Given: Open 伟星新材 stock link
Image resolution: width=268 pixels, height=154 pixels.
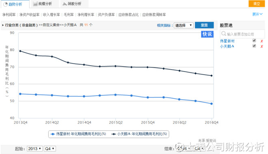Looking at the screenshot, I should (227, 41).
